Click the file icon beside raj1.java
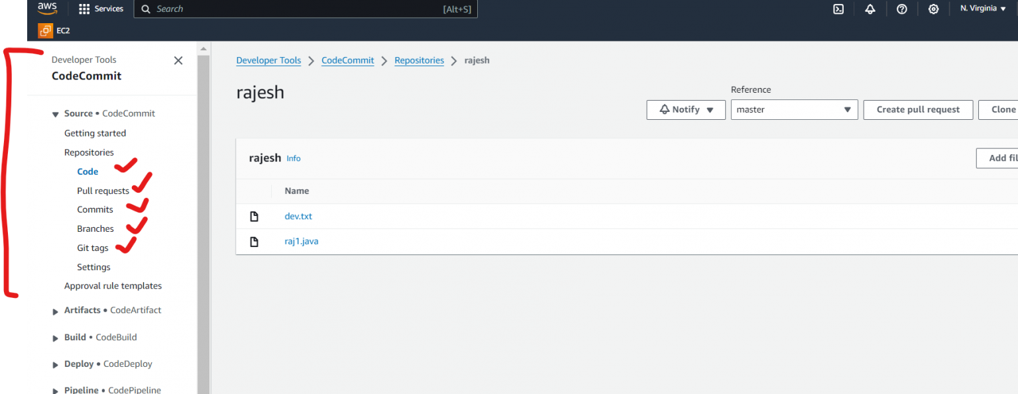Image resolution: width=1018 pixels, height=394 pixels. click(x=254, y=242)
